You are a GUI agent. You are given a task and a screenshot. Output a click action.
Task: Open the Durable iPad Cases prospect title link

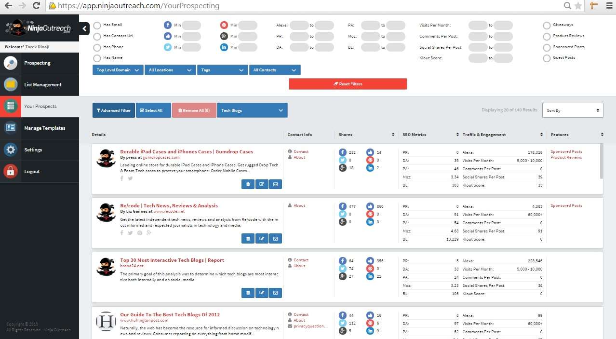point(187,151)
